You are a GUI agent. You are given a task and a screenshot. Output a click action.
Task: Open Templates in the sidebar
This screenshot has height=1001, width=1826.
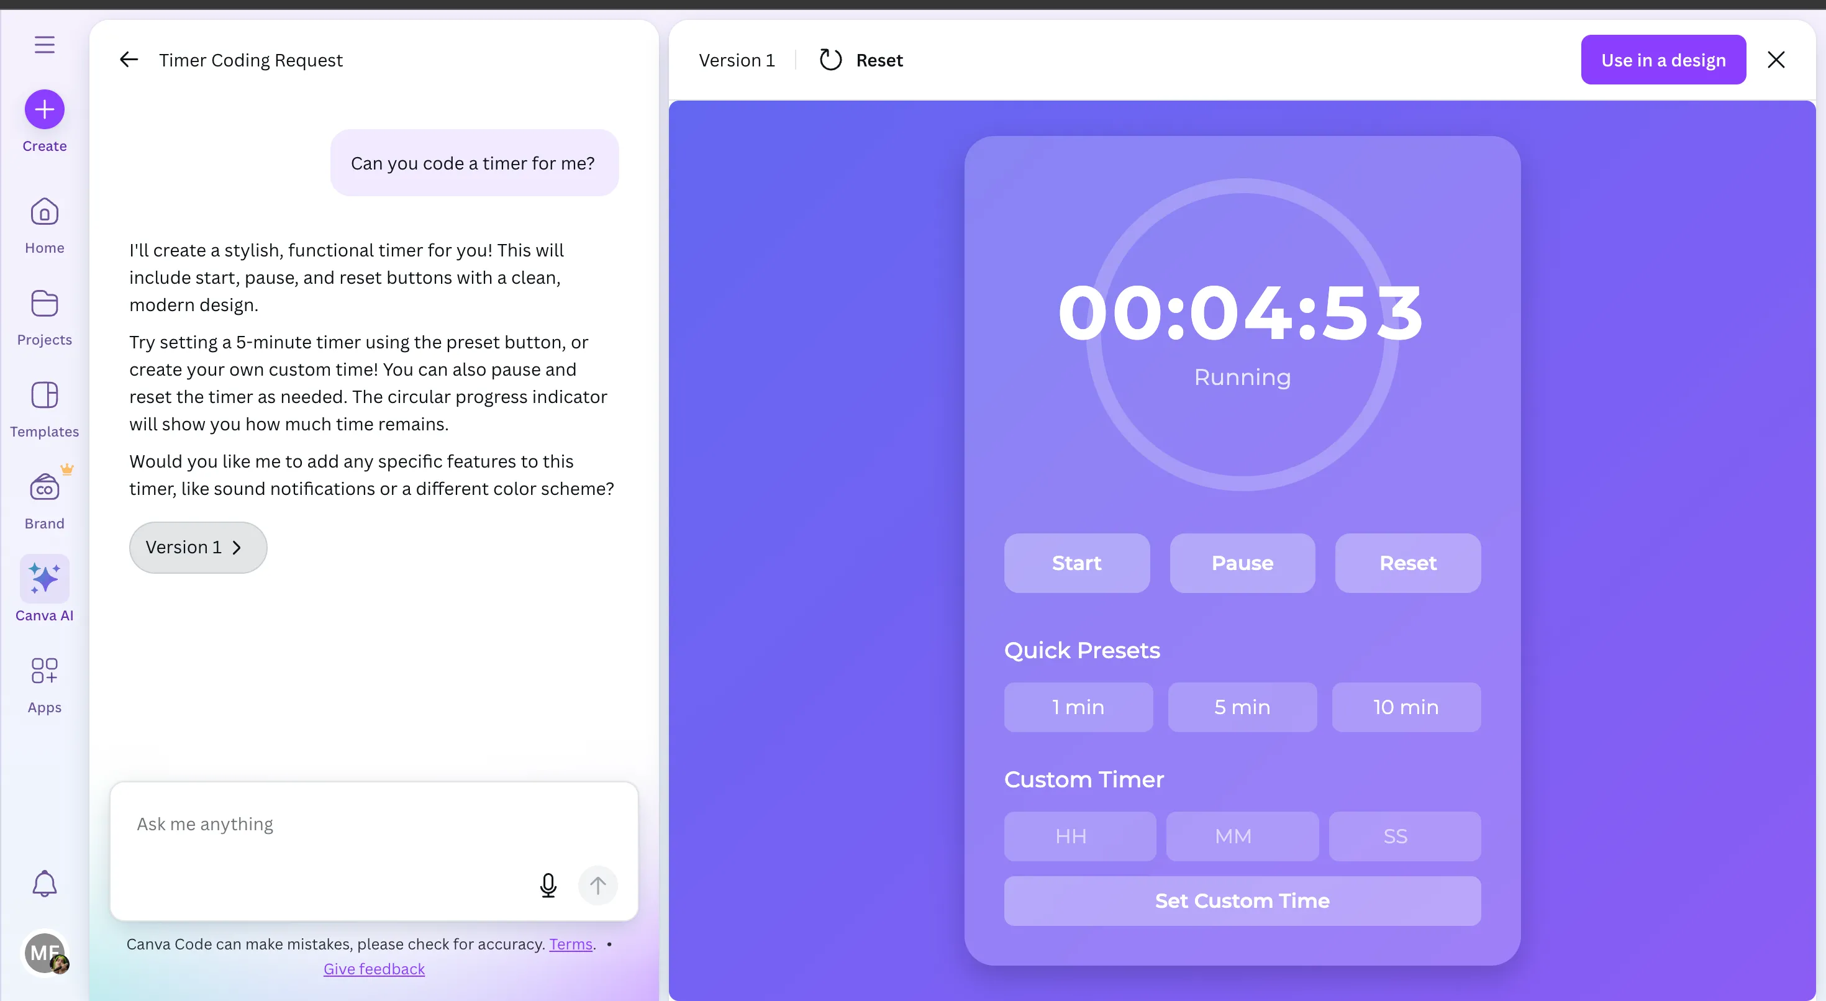point(44,410)
